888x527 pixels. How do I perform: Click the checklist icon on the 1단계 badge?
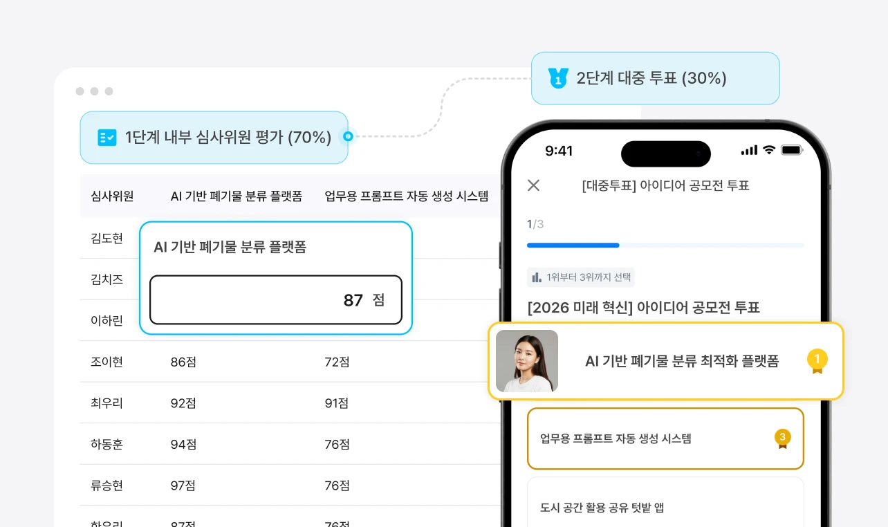click(107, 138)
